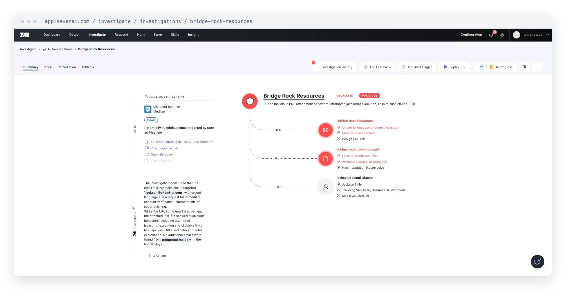Click the EMAIL tag badge
This screenshot has width=566, height=290.
[151, 120]
